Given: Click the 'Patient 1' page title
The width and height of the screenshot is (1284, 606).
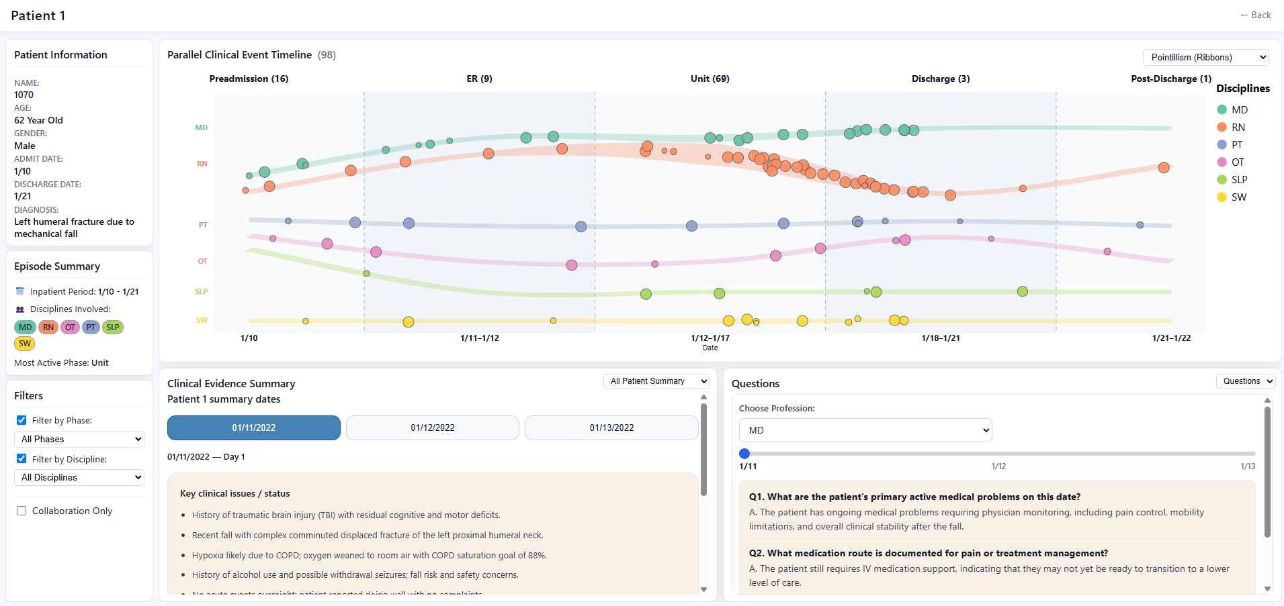Looking at the screenshot, I should click(38, 15).
